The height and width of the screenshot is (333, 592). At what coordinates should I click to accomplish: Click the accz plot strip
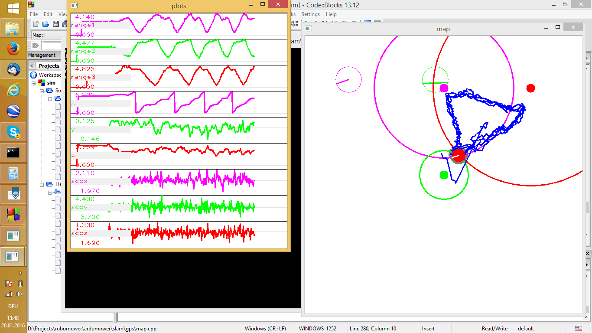tap(179, 235)
